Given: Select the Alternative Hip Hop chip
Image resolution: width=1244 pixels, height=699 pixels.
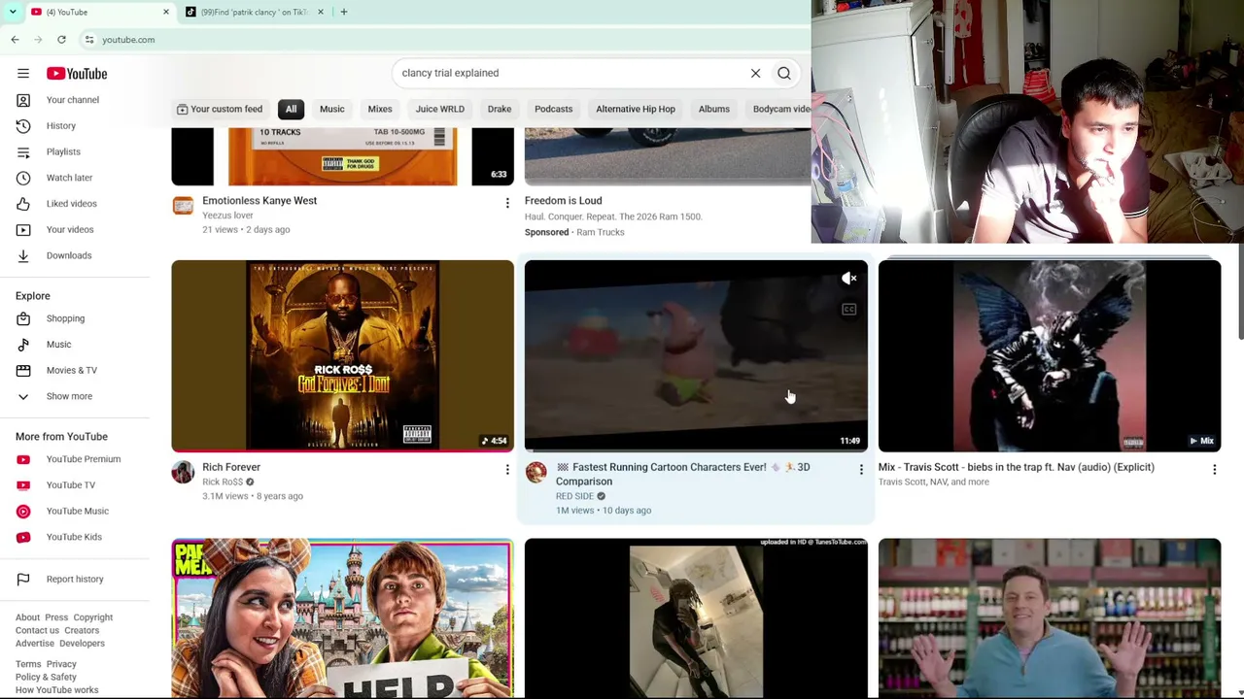Looking at the screenshot, I should coord(636,109).
